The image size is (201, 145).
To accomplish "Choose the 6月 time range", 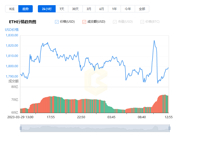I will click(x=102, y=9).
